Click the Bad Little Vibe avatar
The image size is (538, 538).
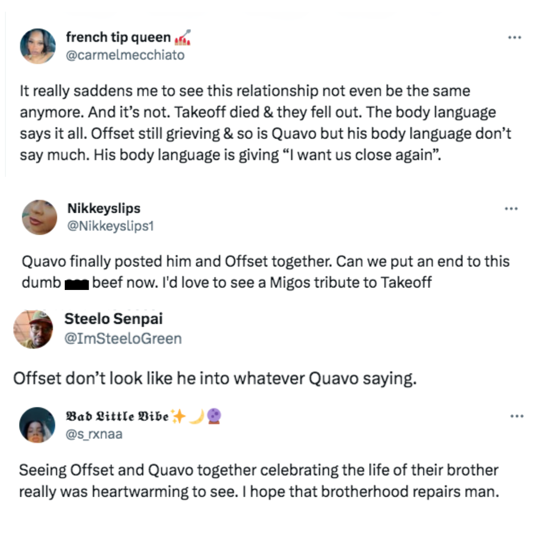click(37, 424)
